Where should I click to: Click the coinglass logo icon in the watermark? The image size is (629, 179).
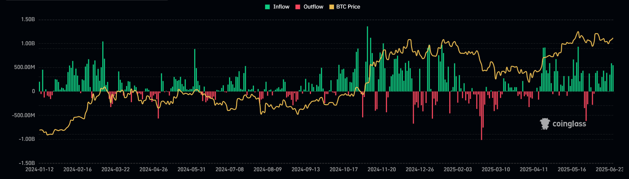(x=544, y=124)
